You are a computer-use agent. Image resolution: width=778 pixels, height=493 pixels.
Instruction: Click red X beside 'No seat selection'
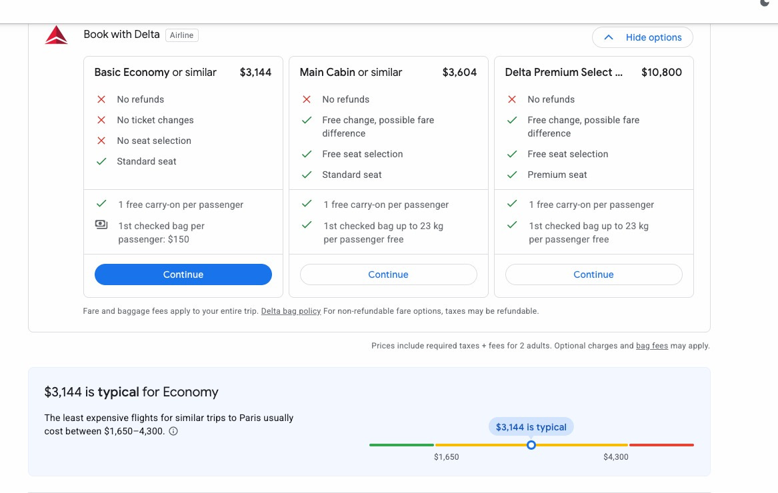tap(101, 141)
